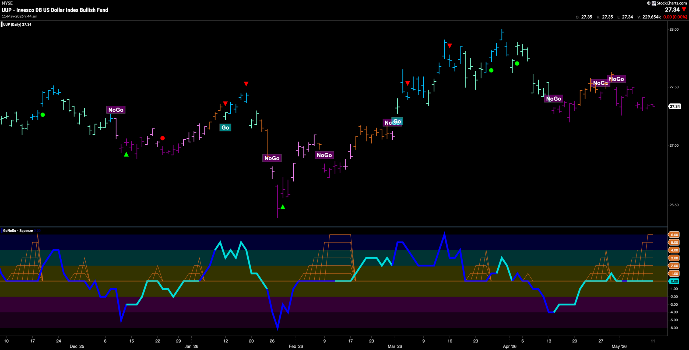Click the red down triangle in early March
Viewport: 689px width, 350px height.
[407, 83]
